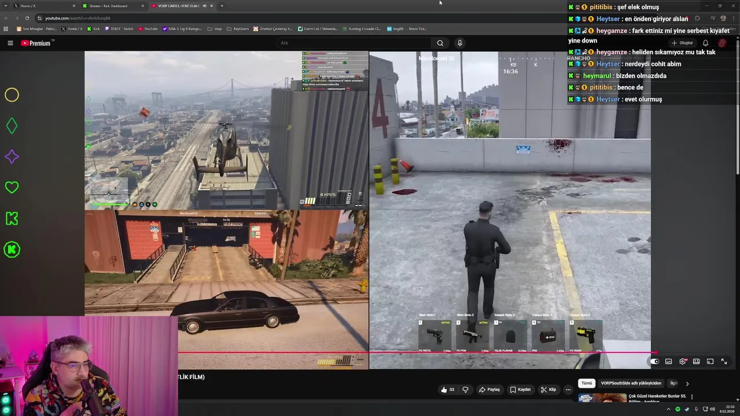Expand the KeyGivers bookmarks folder
This screenshot has height=416, width=740.
[238, 29]
